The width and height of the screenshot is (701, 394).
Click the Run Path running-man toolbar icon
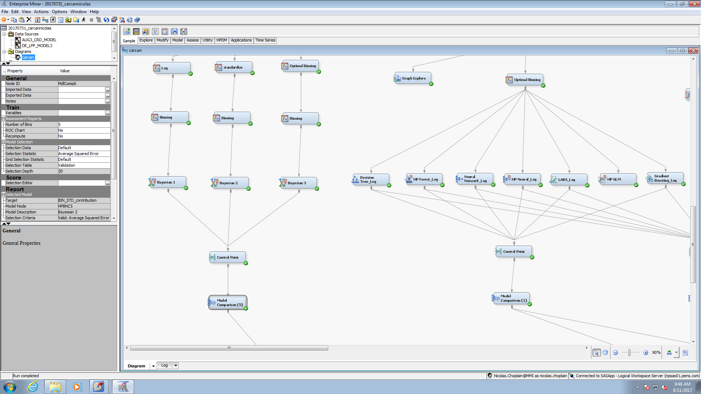coord(84,20)
